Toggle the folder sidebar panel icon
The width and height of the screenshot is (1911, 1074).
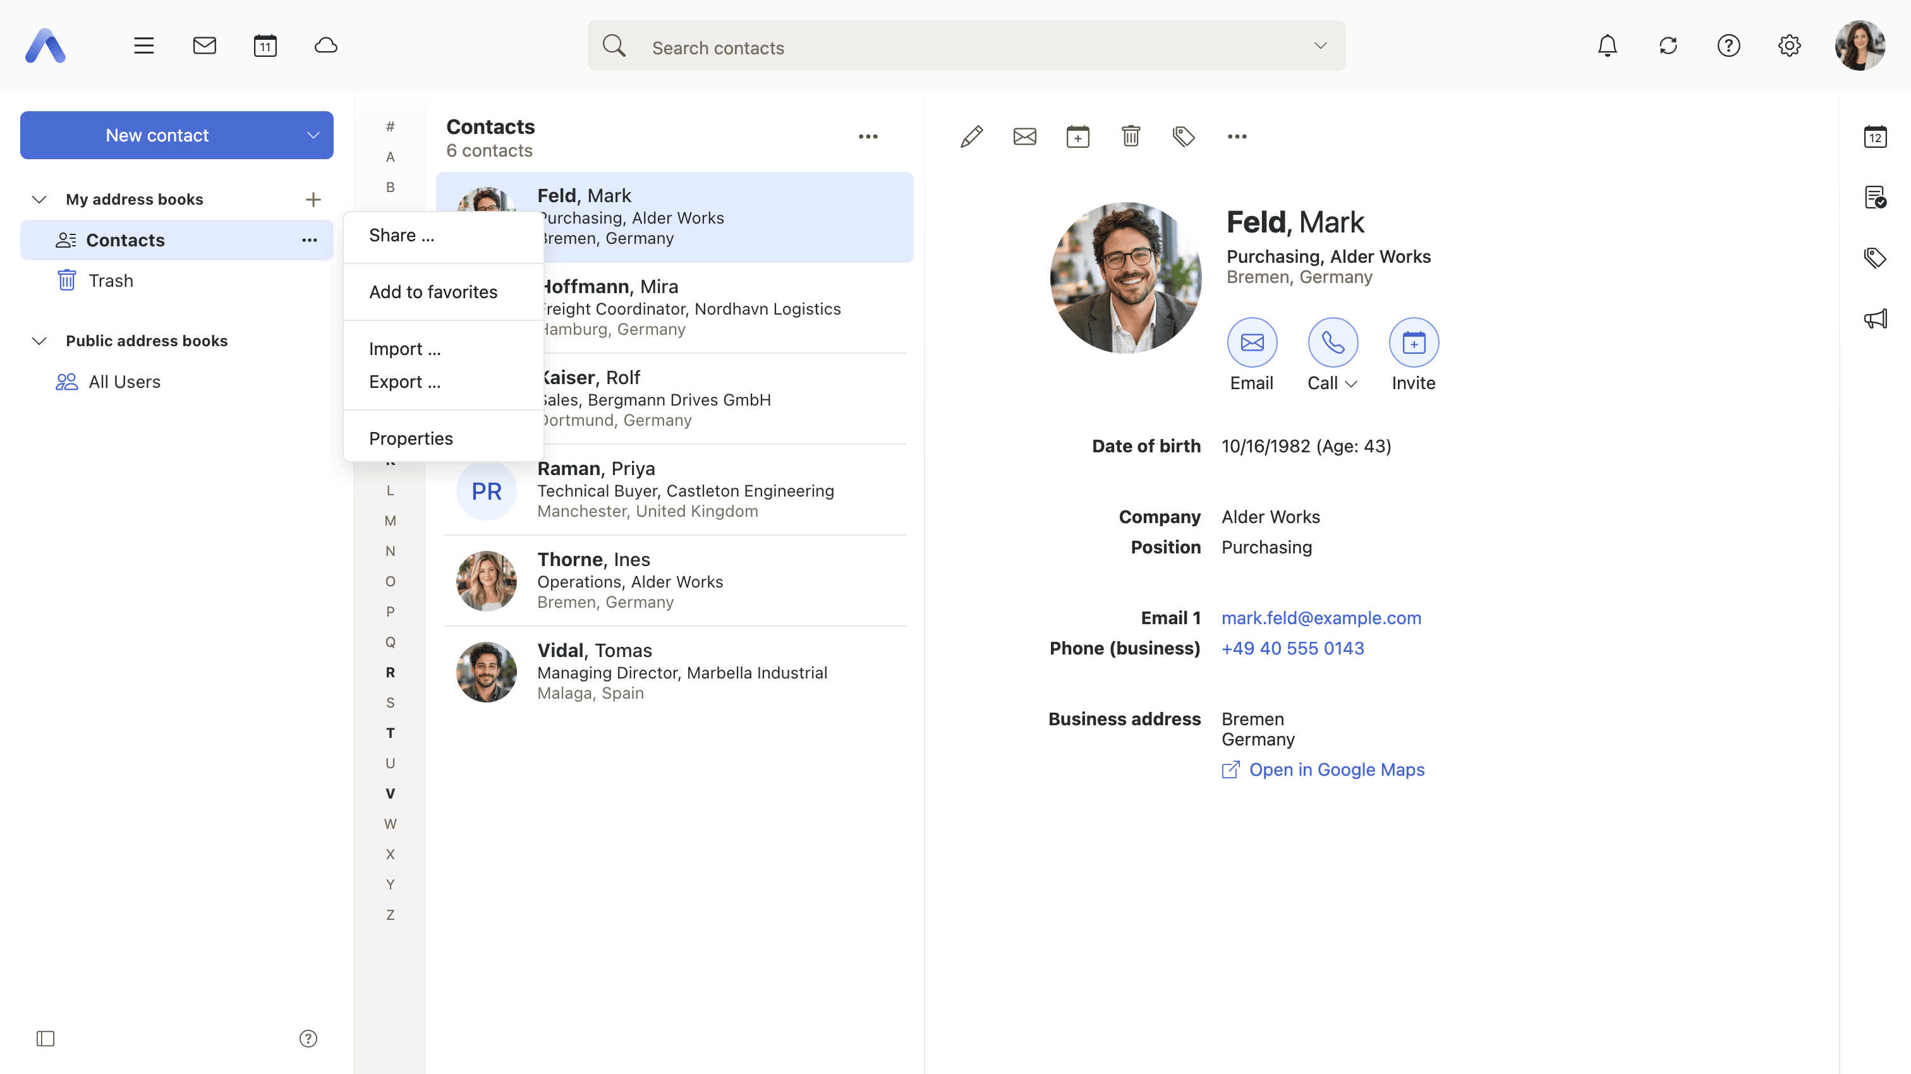pos(45,1039)
